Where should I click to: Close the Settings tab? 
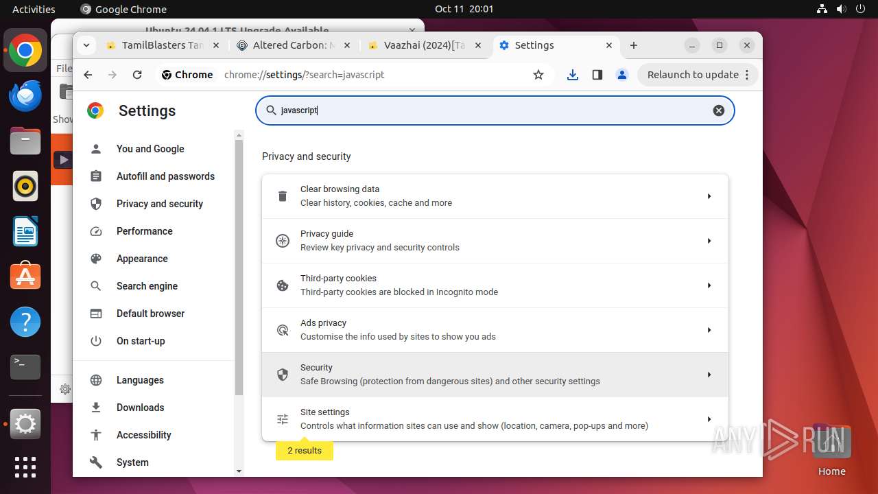pos(609,45)
